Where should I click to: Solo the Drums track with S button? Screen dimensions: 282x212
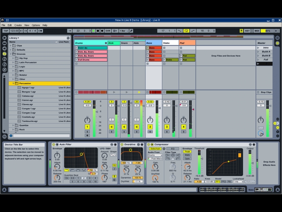pyautogui.click(x=87, y=131)
